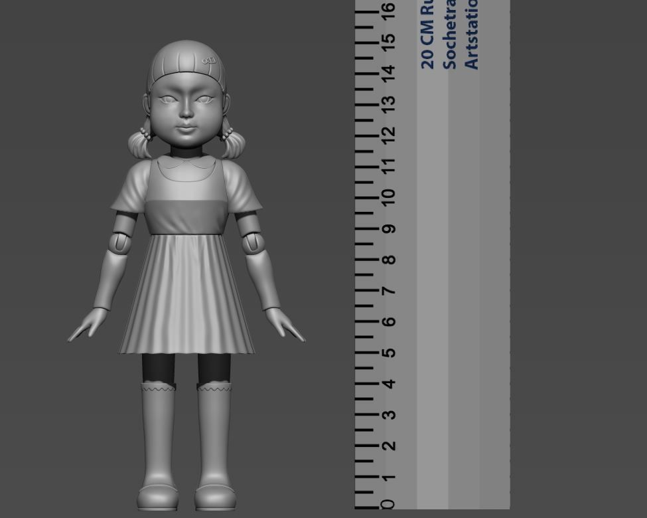This screenshot has width=647, height=518.
Task: Click the "Artstatio" text on ruler
Action: click(470, 35)
